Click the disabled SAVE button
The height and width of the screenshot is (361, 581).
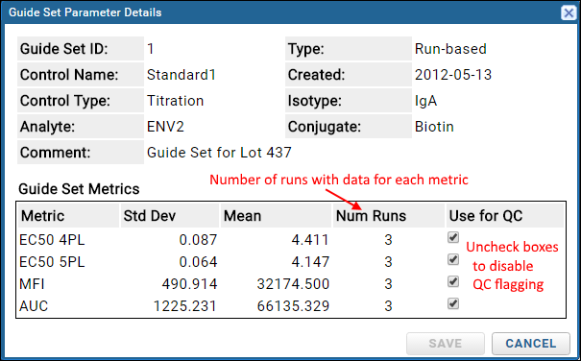pyautogui.click(x=446, y=344)
